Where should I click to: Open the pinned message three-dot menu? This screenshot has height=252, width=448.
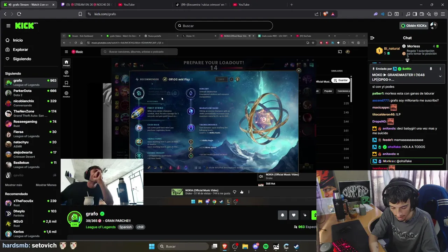[440, 69]
